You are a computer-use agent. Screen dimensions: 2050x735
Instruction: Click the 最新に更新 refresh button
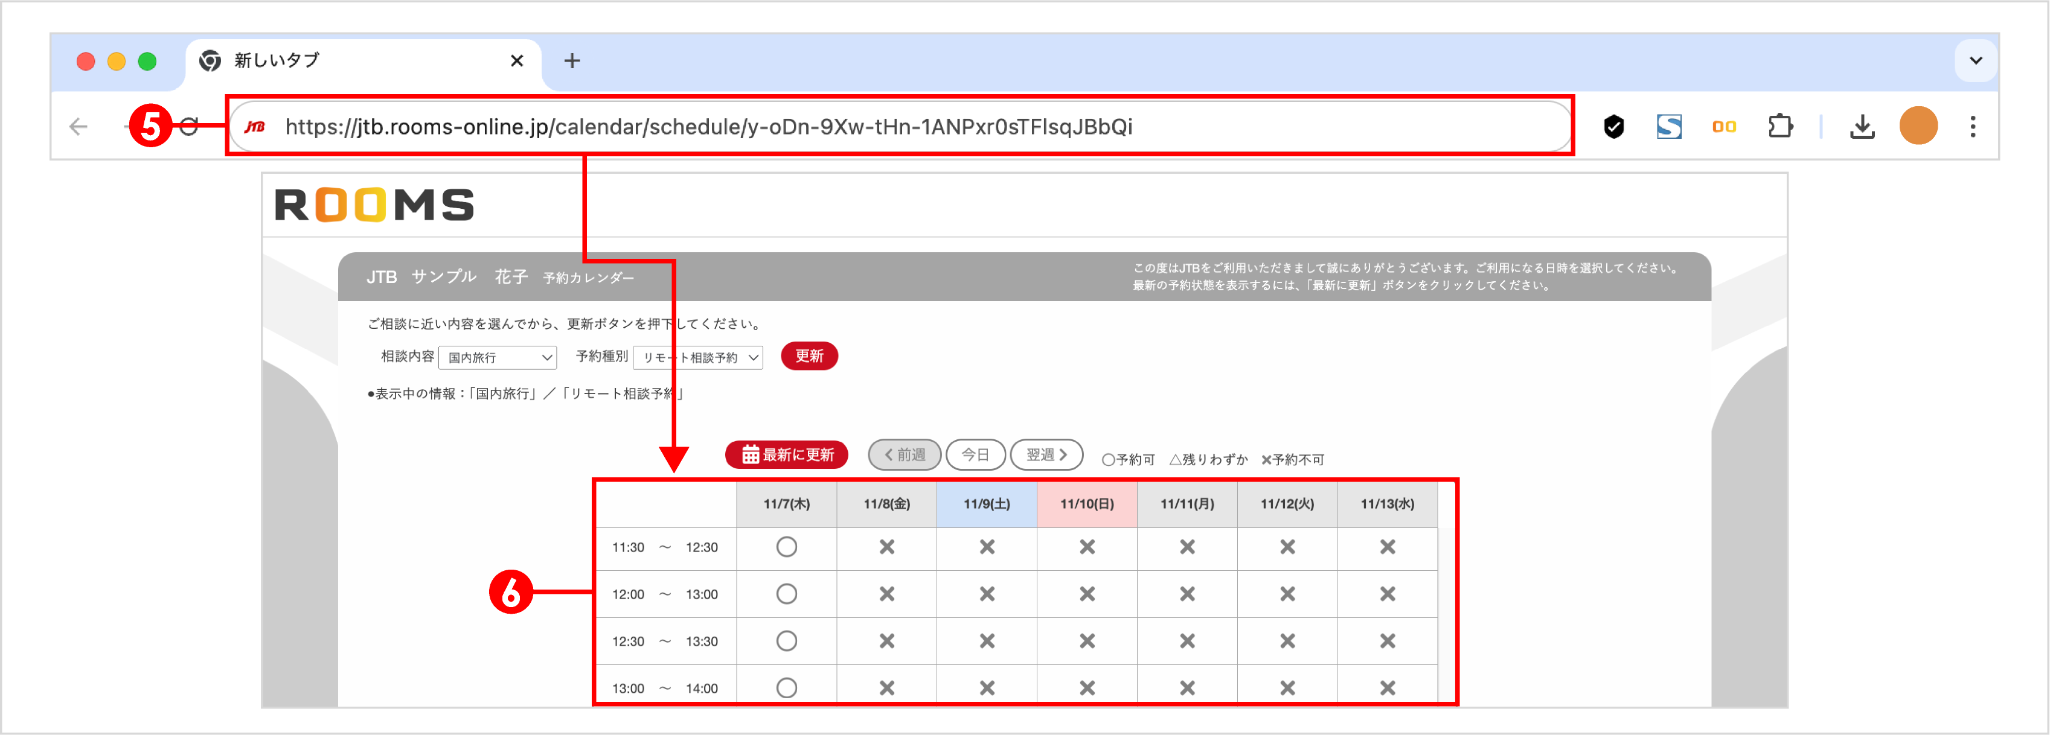786,454
